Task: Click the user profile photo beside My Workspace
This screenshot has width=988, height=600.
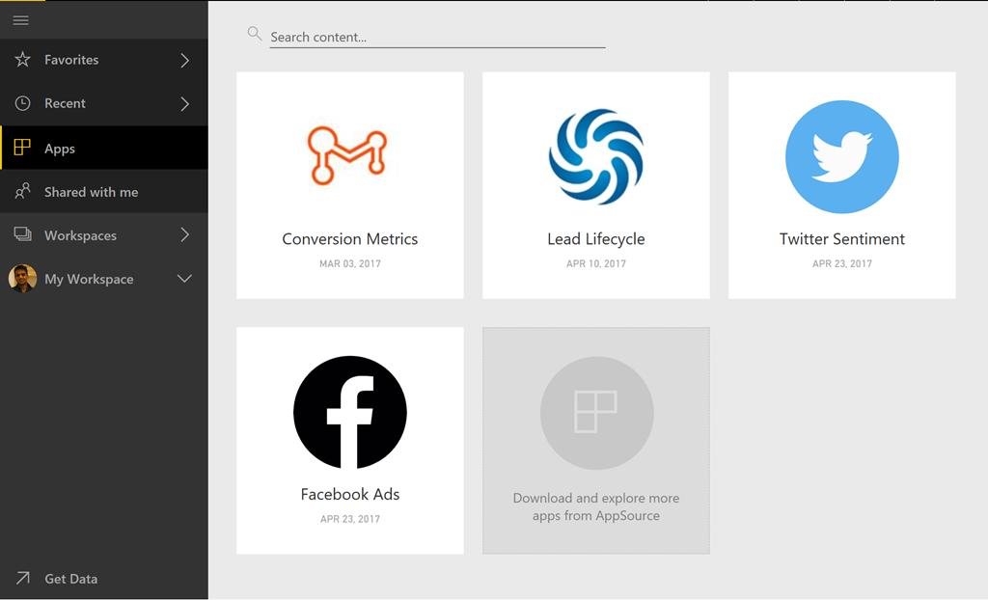Action: coord(22,278)
